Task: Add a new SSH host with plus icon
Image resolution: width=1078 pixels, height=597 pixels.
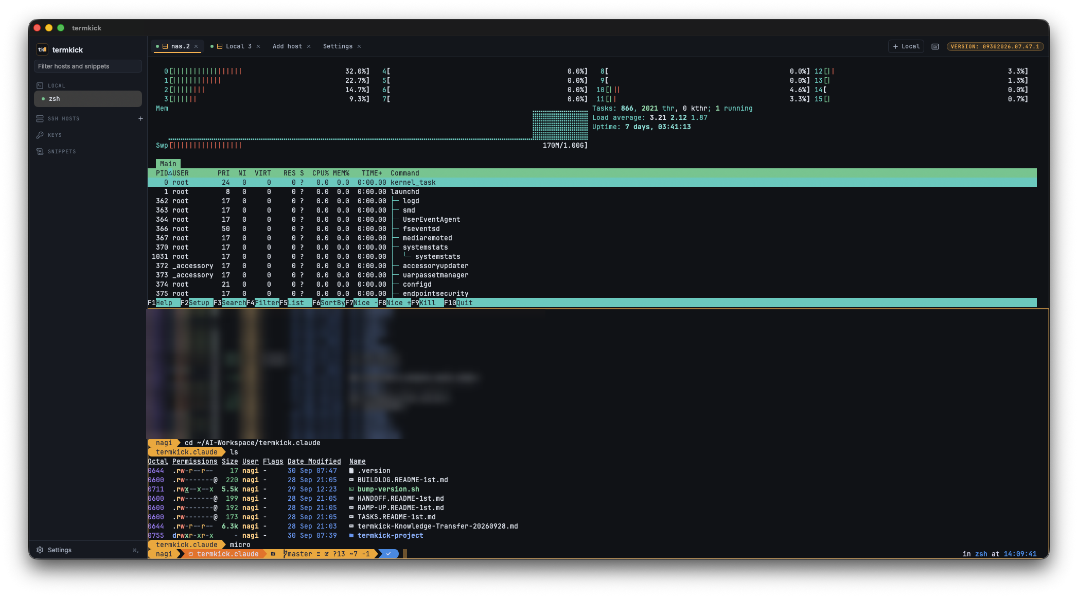Action: click(140, 118)
